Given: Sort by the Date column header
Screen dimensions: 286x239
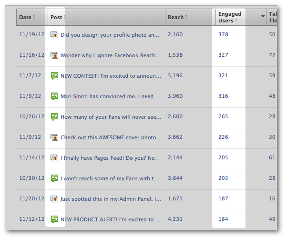Looking at the screenshot, I should (25, 17).
